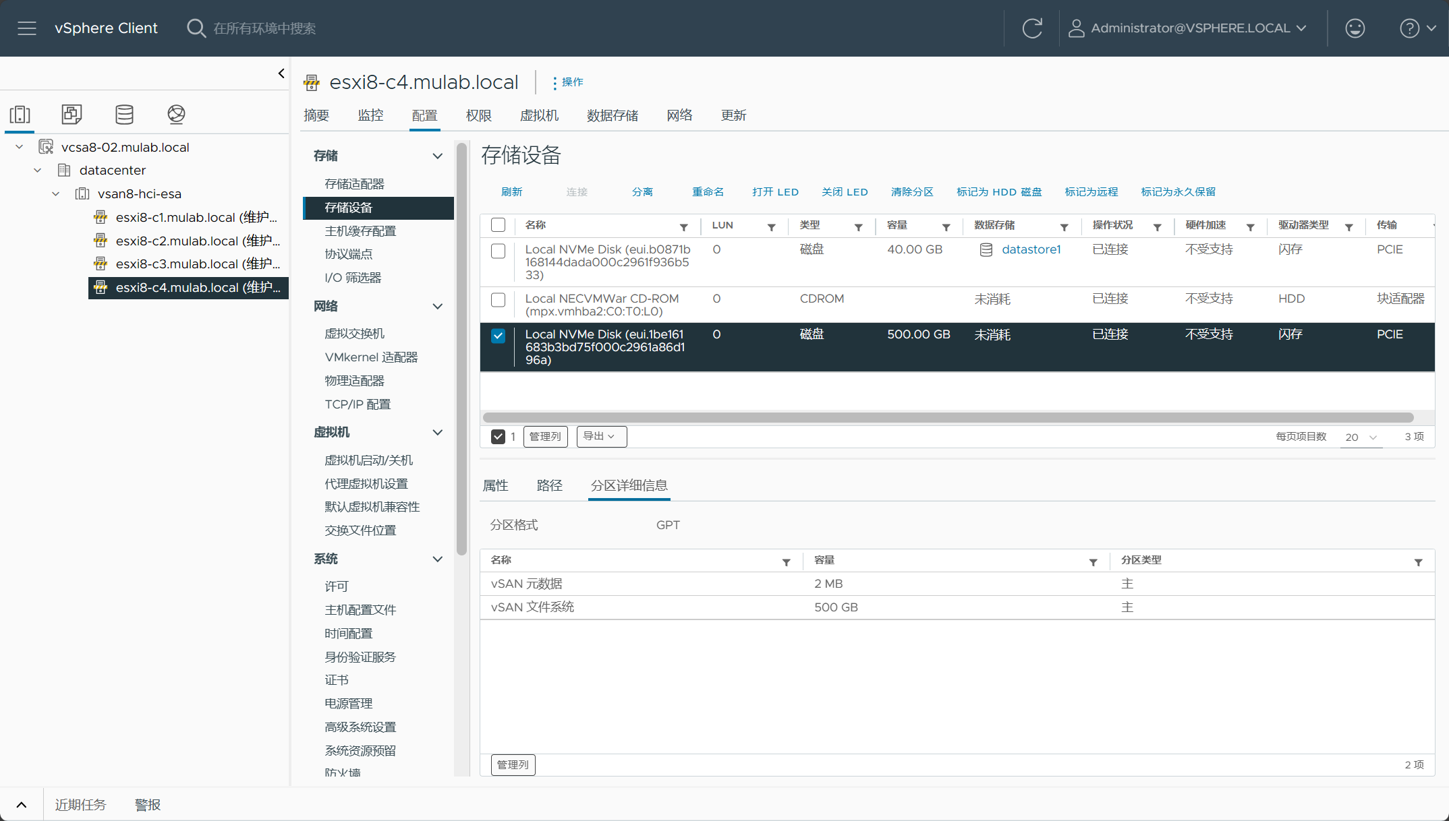Filter the 数据存储 column
The width and height of the screenshot is (1449, 821).
[1064, 227]
